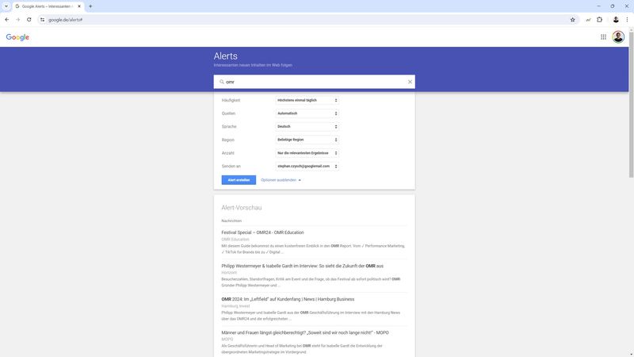Viewport: 634px width, 357px height.
Task: Click the OMR Education source label
Action: pyautogui.click(x=235, y=240)
